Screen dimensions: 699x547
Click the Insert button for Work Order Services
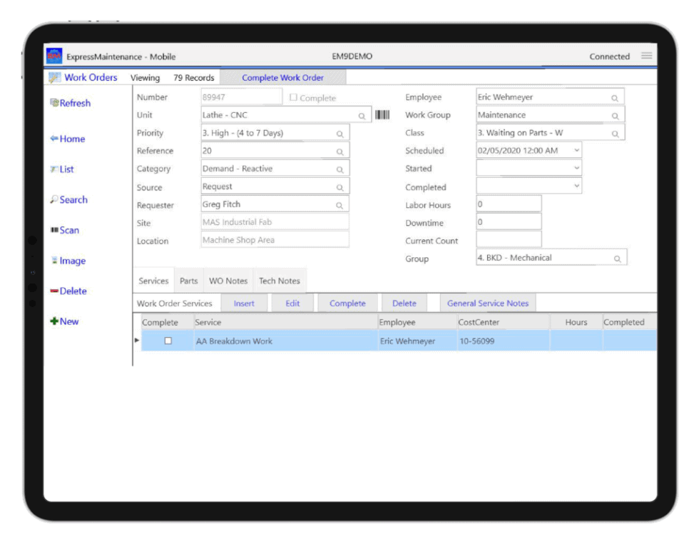[244, 303]
